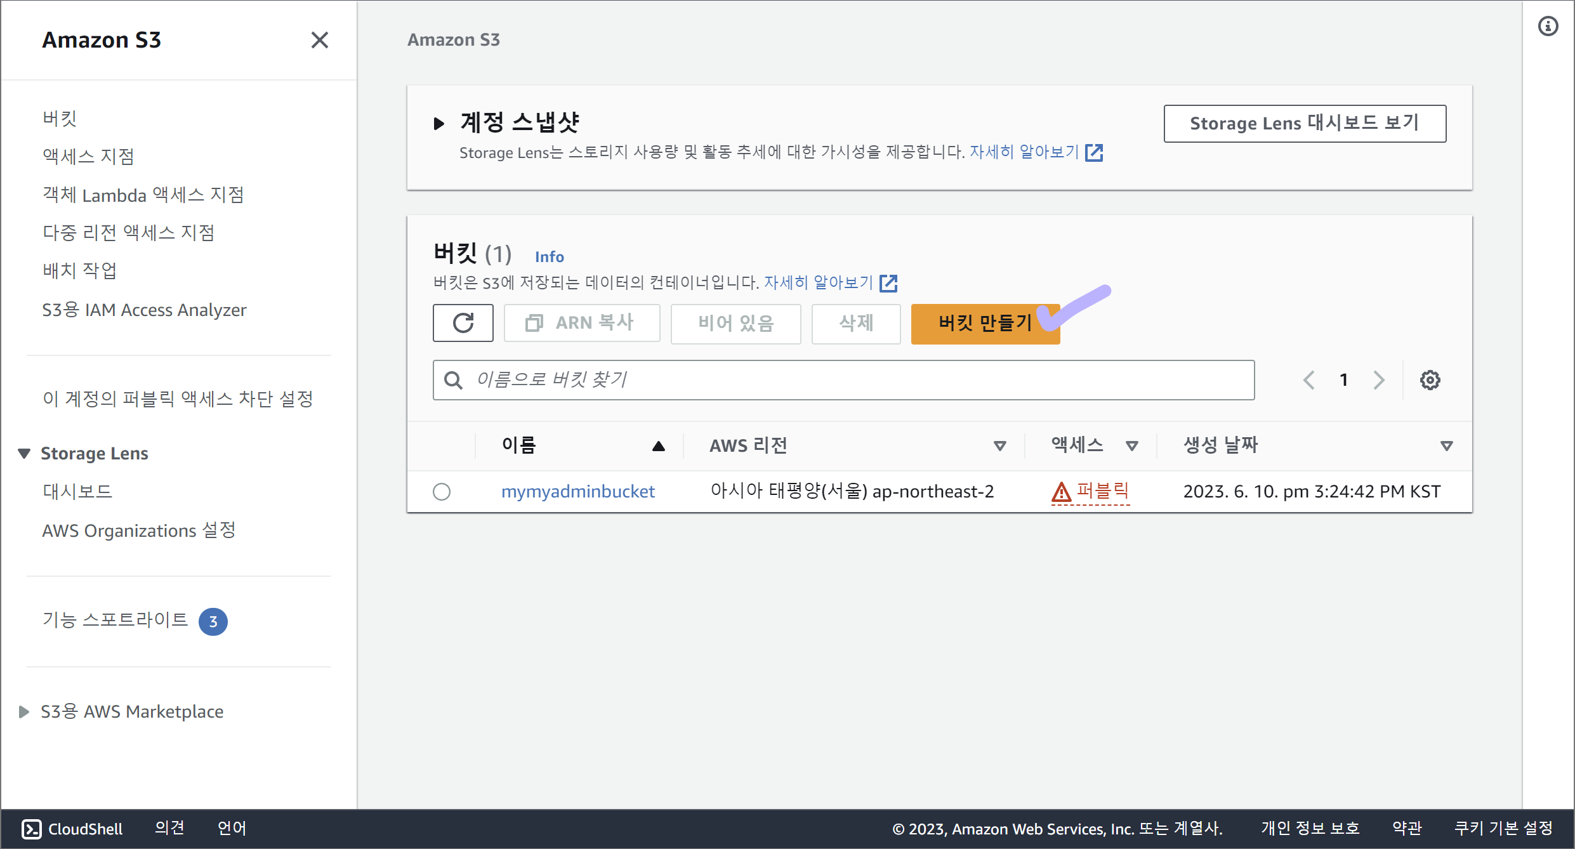
Task: Sort by AWS 리전 column arrow
Action: point(1000,446)
